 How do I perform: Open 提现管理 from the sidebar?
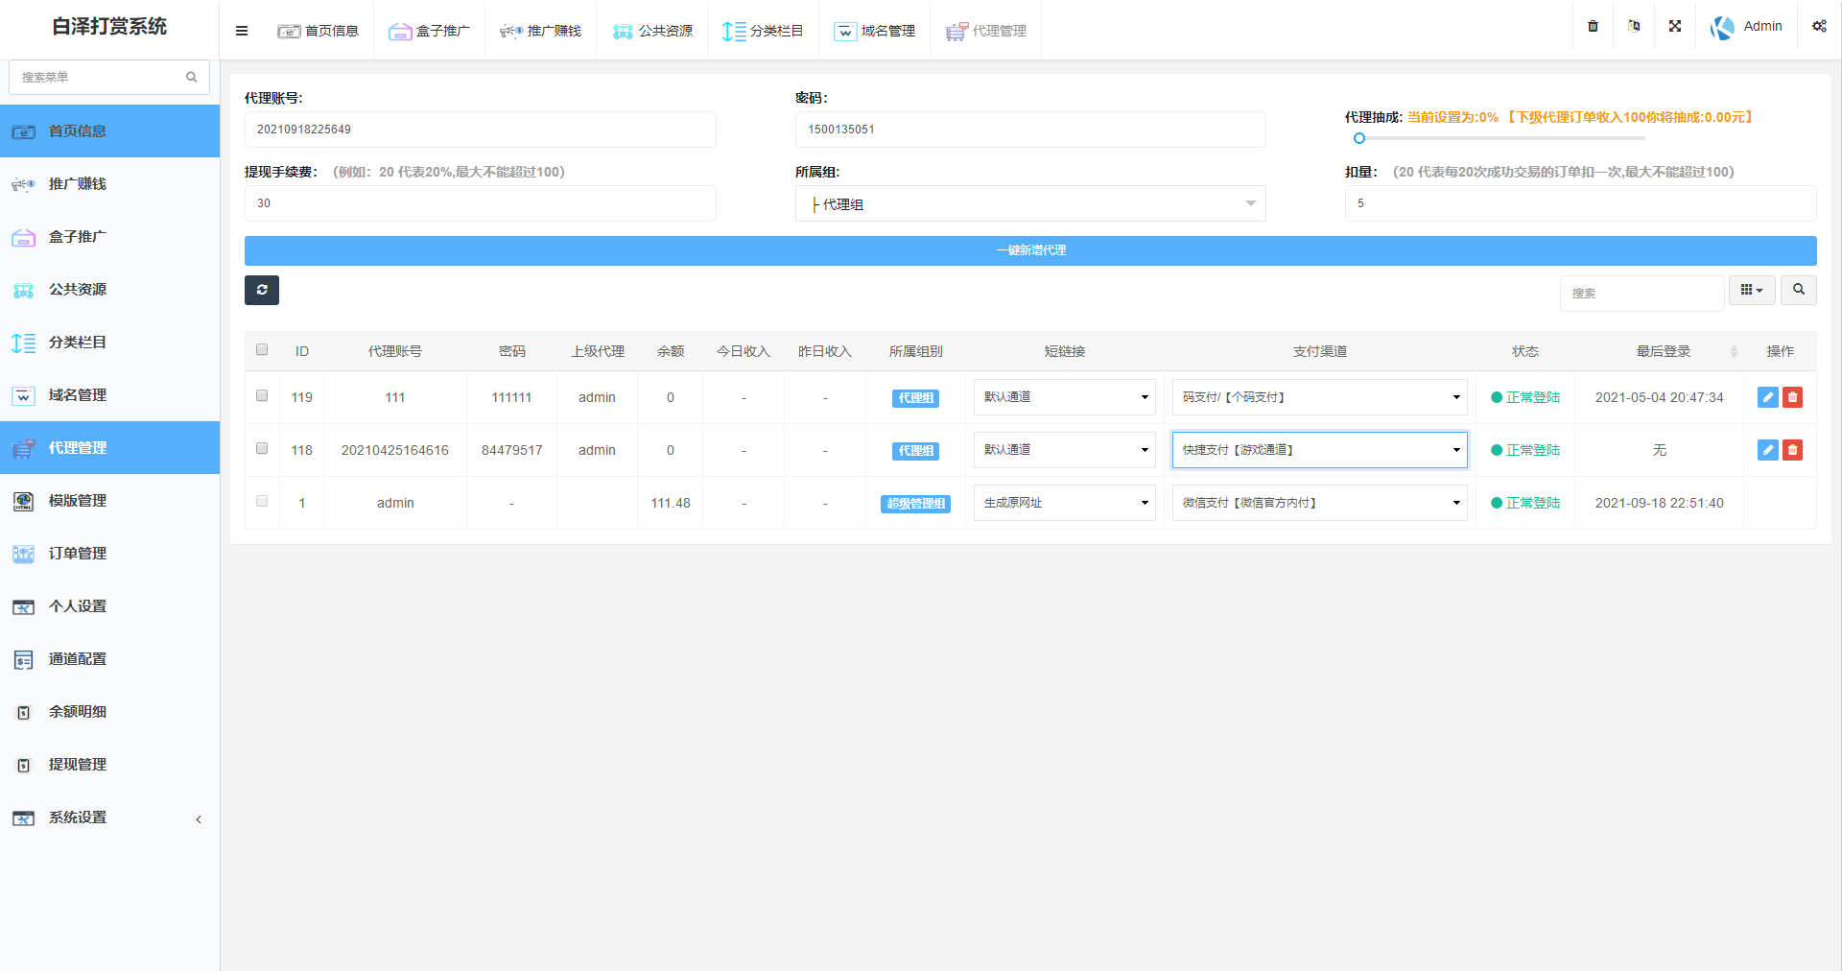[x=79, y=764]
